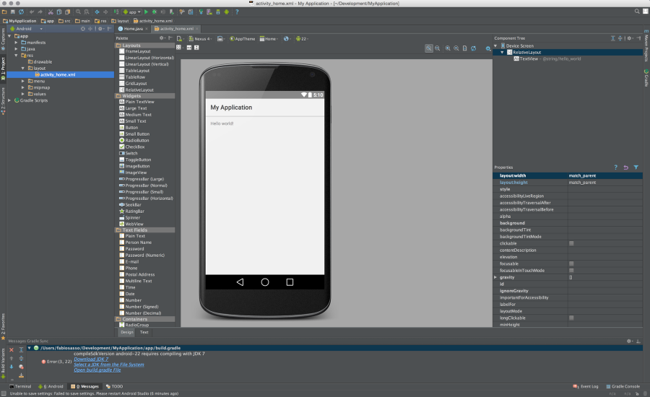Open the 6: Android tool window tab
The width and height of the screenshot is (650, 397).
[51, 386]
